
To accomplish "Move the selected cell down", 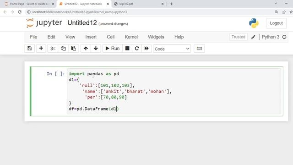I will pyautogui.click(x=96, y=49).
